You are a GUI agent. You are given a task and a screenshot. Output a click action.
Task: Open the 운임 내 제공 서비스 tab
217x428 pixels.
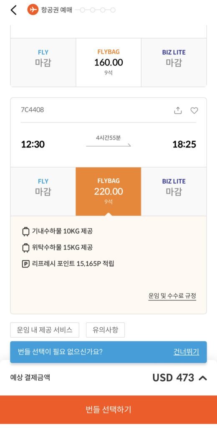pyautogui.click(x=45, y=330)
